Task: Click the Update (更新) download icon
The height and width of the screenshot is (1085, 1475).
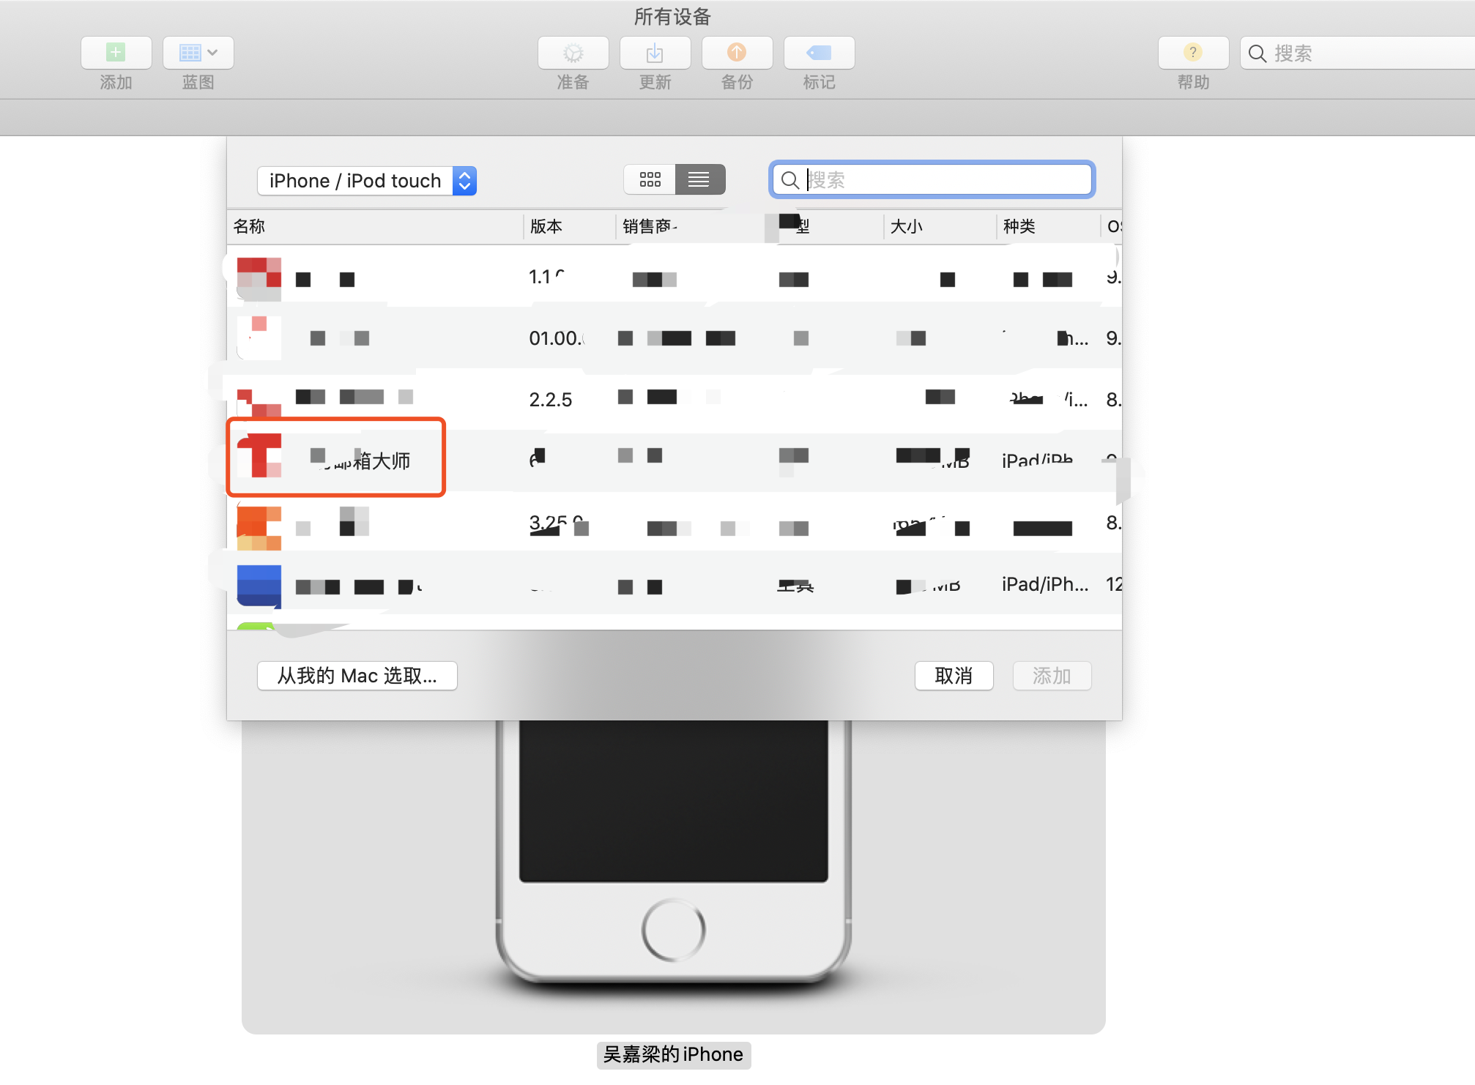Action: coord(655,53)
